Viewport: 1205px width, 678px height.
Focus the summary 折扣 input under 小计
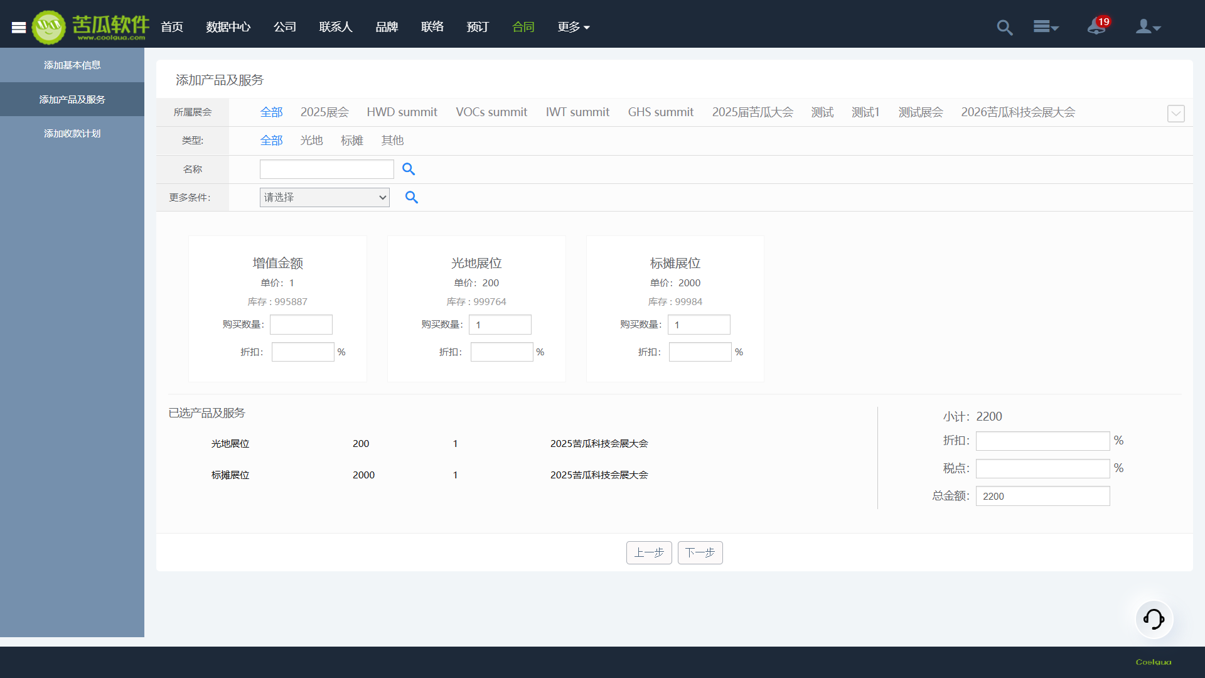[x=1043, y=441]
